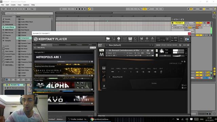217x122 pixels.
Task: Toggle Ableton MIDI map mode
Action: tap(201, 9)
